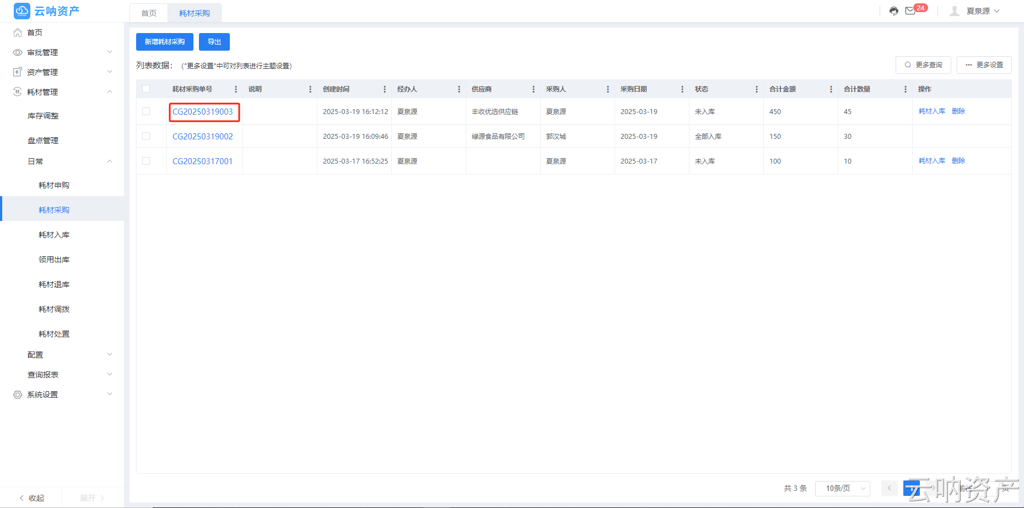
Task: Collapse 耗材管理 using its chevron
Action: point(110,91)
